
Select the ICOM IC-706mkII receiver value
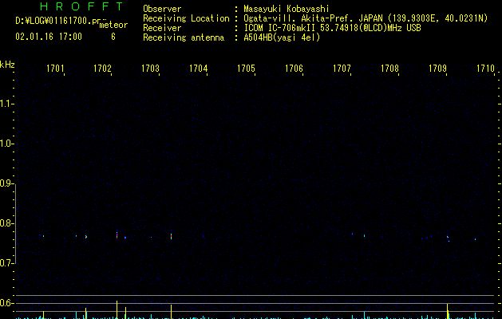(x=332, y=28)
